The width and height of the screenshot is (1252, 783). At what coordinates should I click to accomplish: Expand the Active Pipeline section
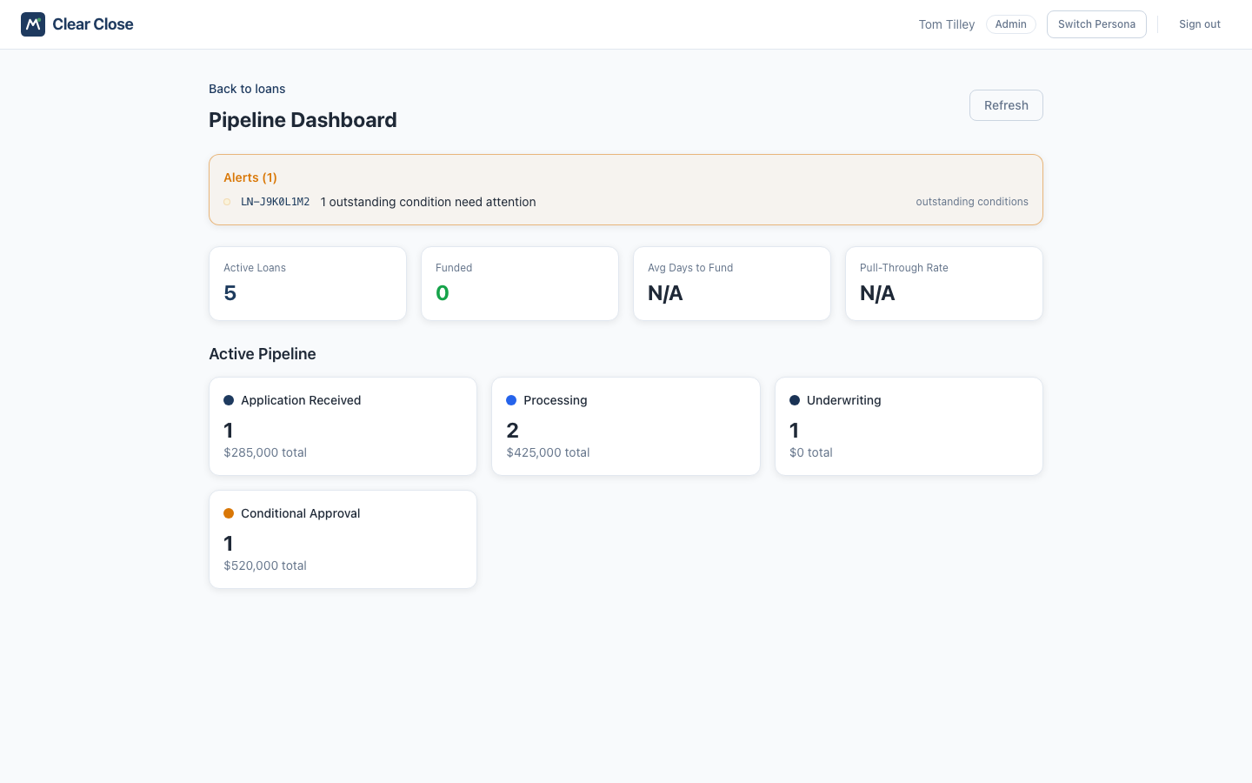(x=263, y=354)
